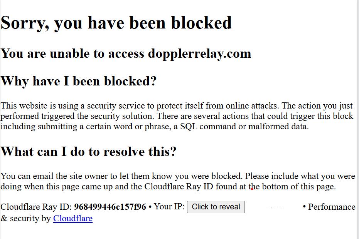Click the 'You are unable to access' heading text
Viewport: 359px width, 239px height.
tap(72, 53)
